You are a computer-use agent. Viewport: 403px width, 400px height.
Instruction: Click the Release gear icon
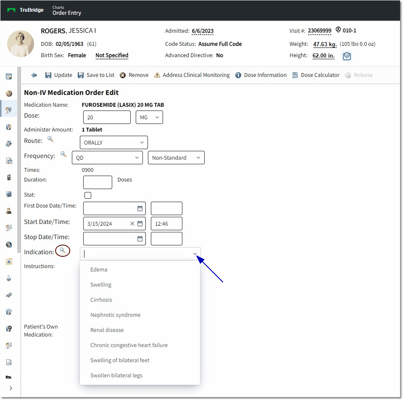(x=348, y=75)
